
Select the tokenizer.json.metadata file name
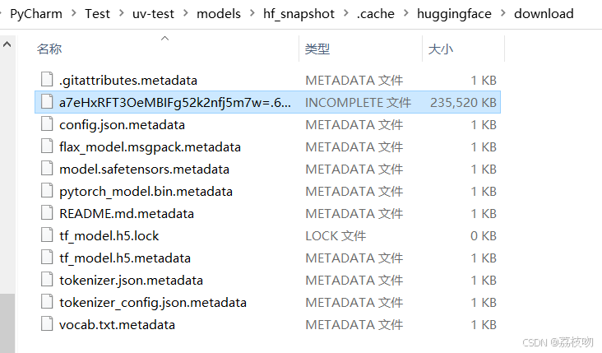131,281
